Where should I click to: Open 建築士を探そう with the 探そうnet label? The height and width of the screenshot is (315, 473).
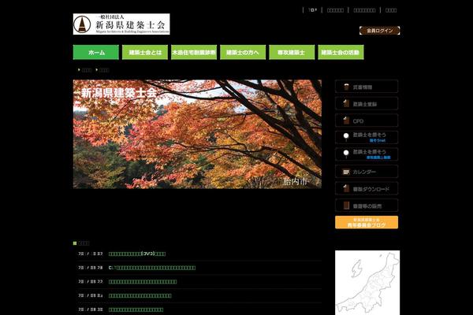(367, 138)
